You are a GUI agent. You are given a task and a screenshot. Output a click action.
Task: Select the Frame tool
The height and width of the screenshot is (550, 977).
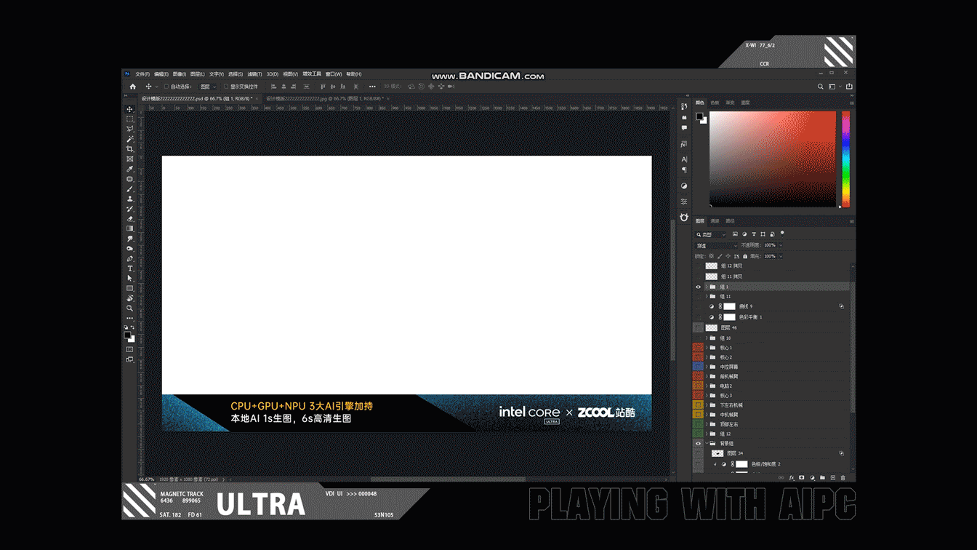[130, 159]
